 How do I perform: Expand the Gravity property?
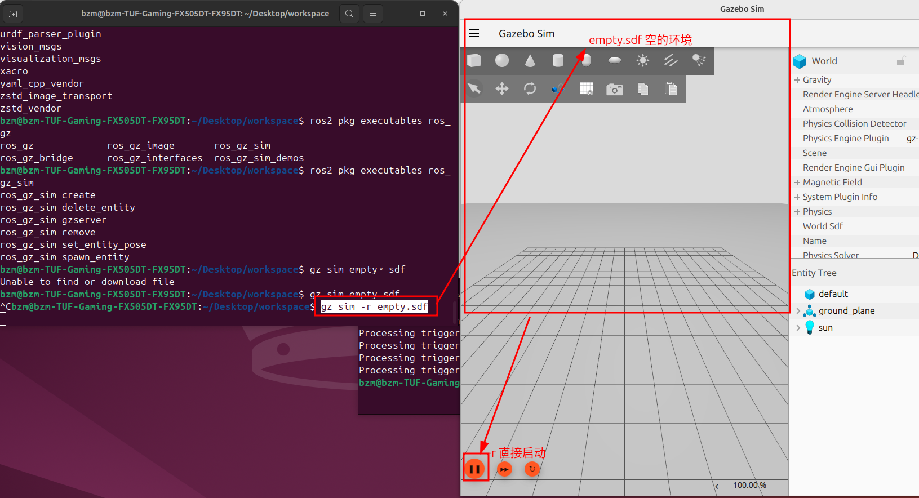[797, 80]
